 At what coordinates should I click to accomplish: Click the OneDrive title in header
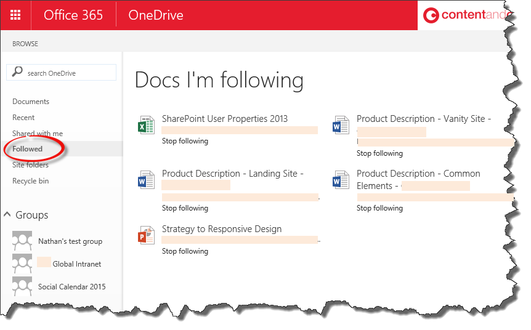[155, 15]
